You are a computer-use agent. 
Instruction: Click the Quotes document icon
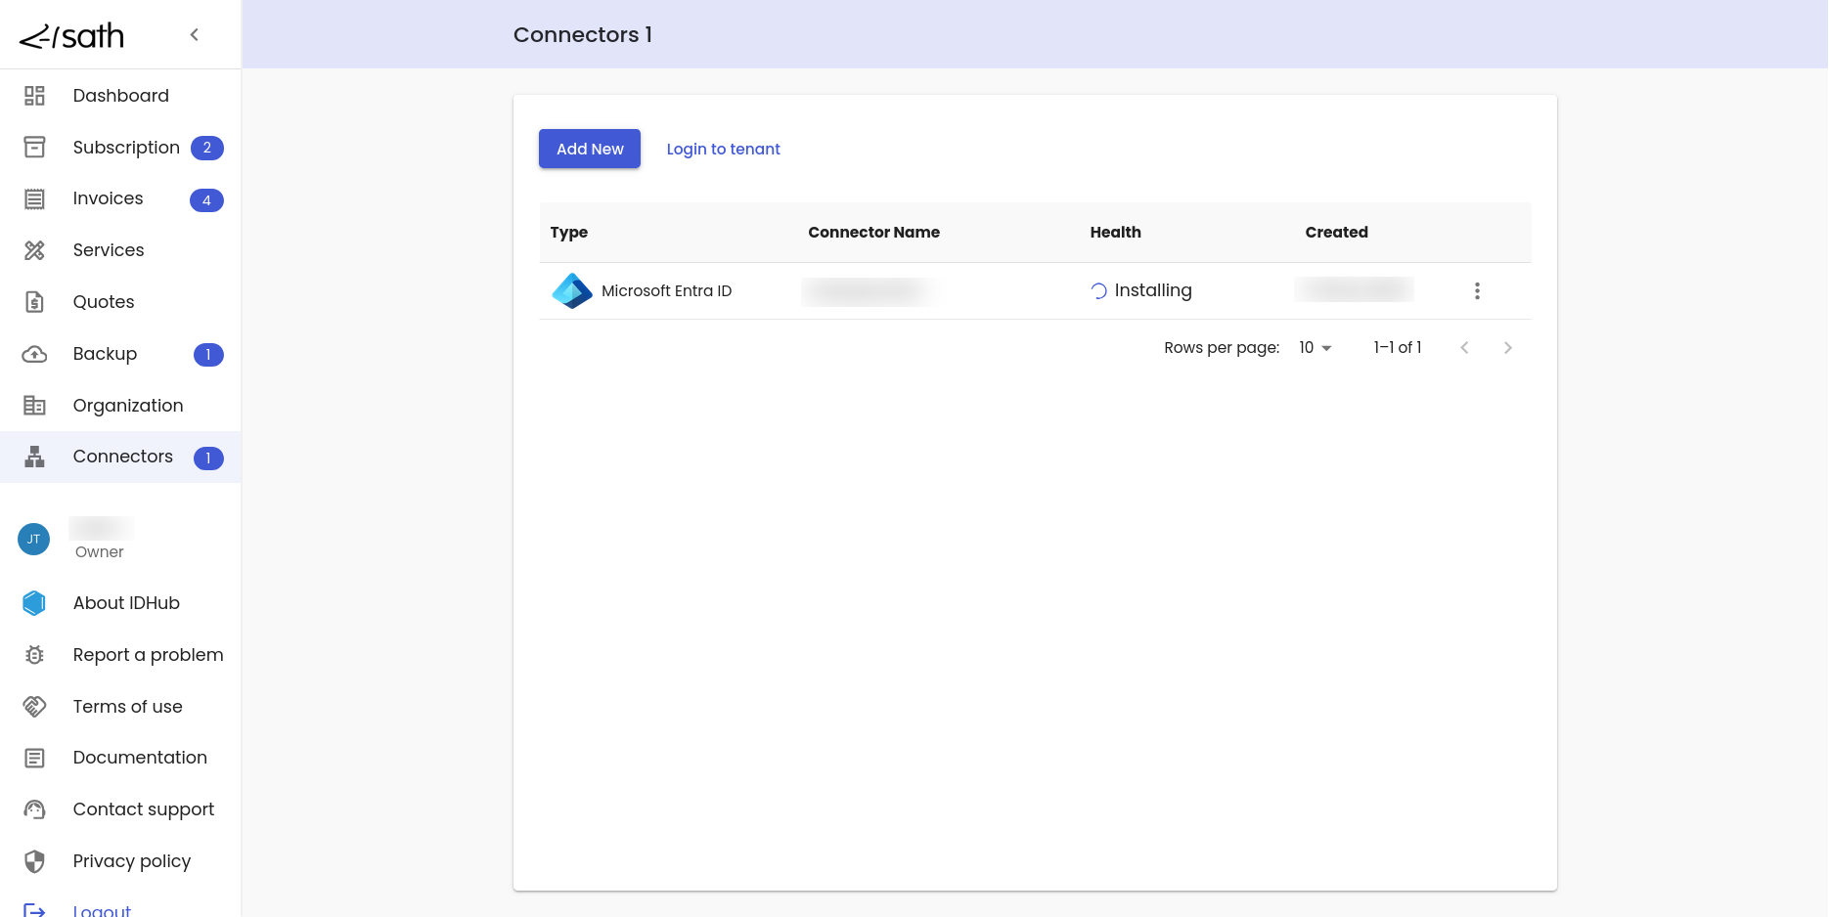click(34, 302)
